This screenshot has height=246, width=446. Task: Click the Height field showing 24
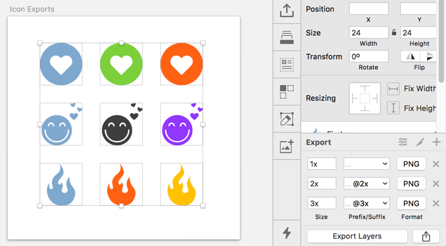[x=418, y=33]
